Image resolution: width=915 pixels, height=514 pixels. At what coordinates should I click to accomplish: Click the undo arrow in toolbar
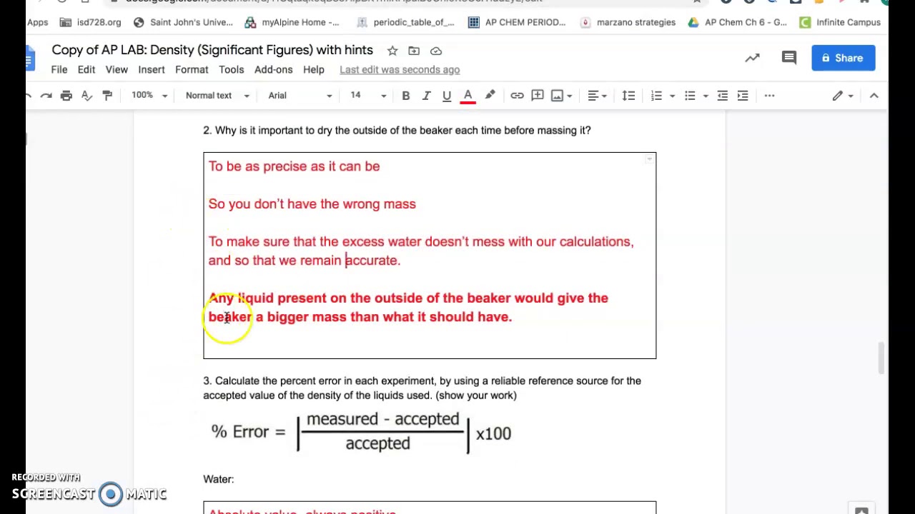click(29, 96)
